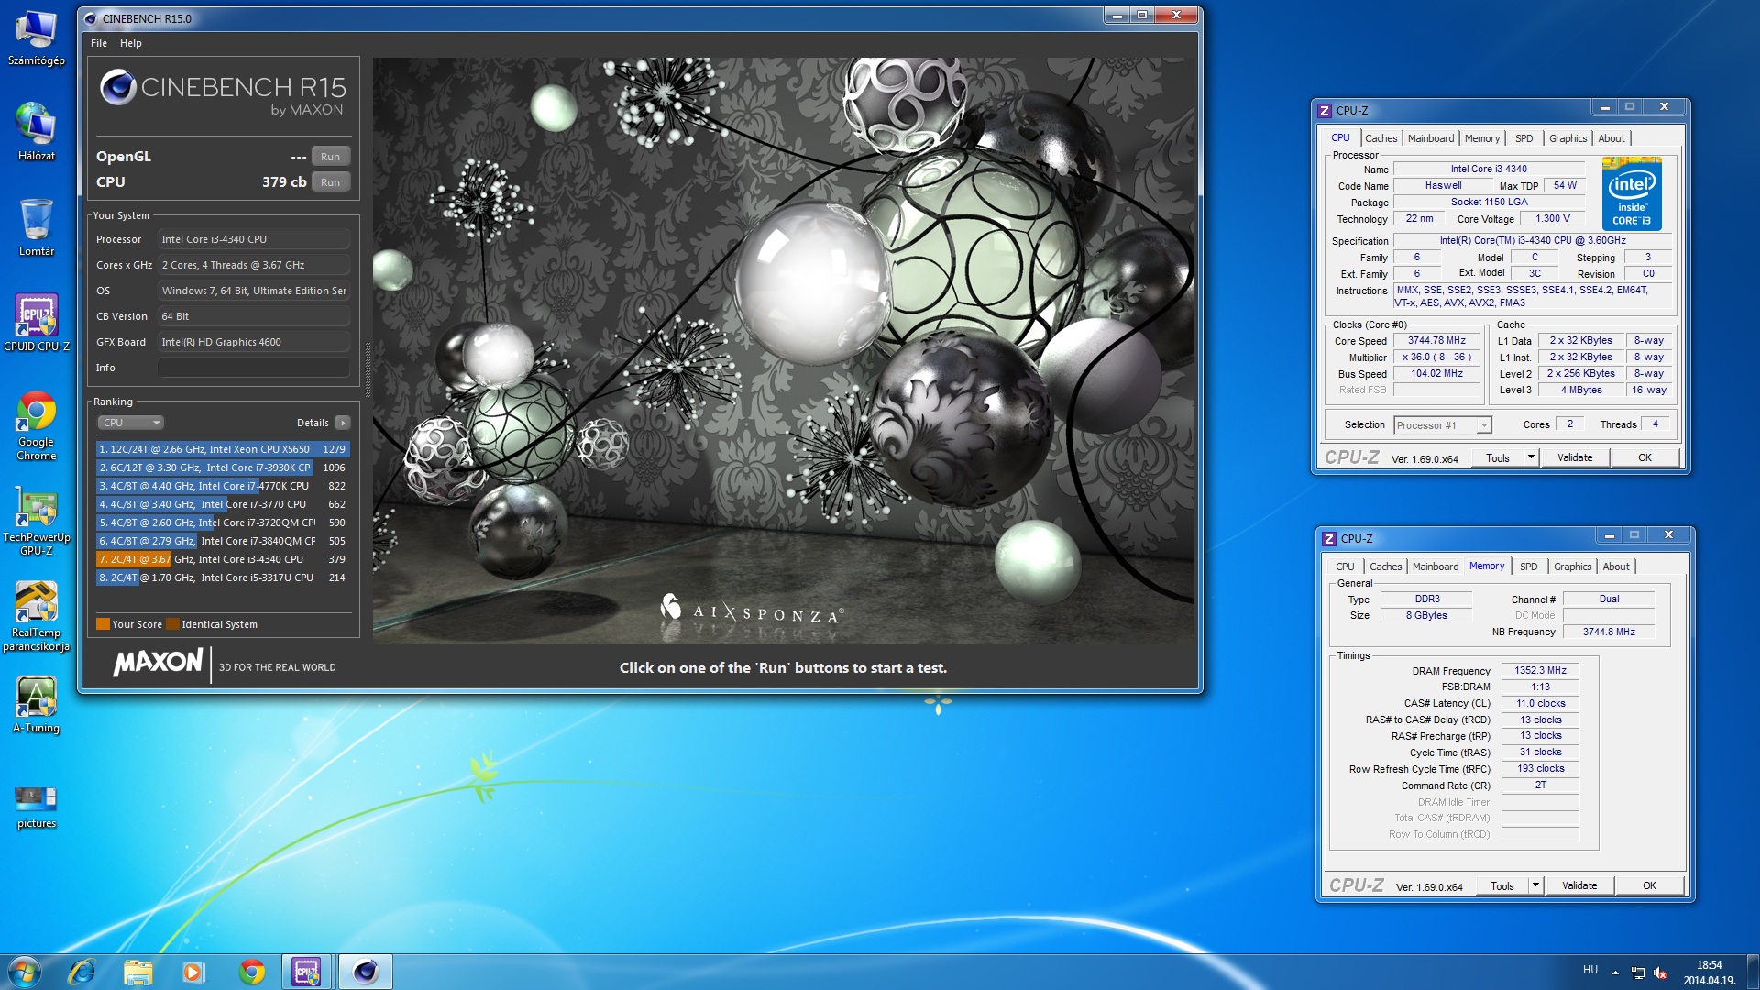Click Tools button in bottom CPU-Z

click(x=1502, y=885)
